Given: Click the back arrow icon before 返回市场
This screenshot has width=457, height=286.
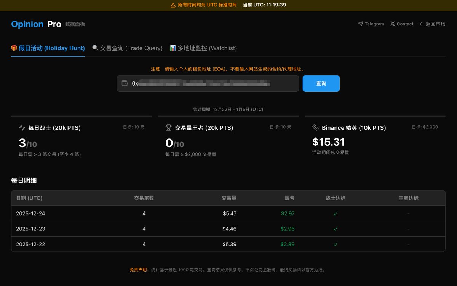Looking at the screenshot, I should point(422,24).
